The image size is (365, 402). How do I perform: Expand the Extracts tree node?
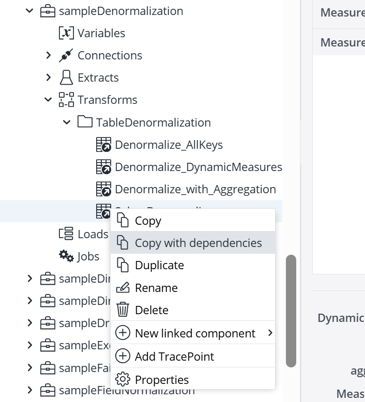[48, 78]
